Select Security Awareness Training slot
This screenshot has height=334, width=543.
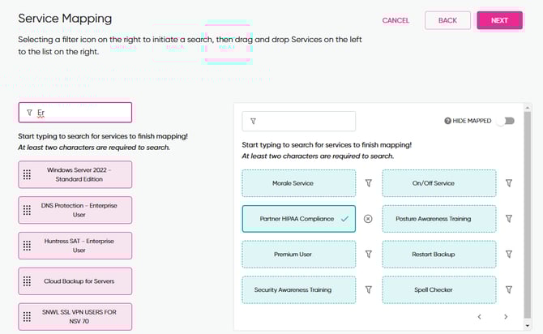(298, 290)
